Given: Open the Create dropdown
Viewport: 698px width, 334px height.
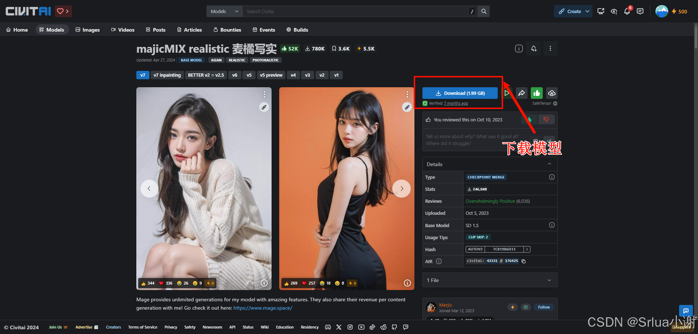Looking at the screenshot, I should 573,11.
